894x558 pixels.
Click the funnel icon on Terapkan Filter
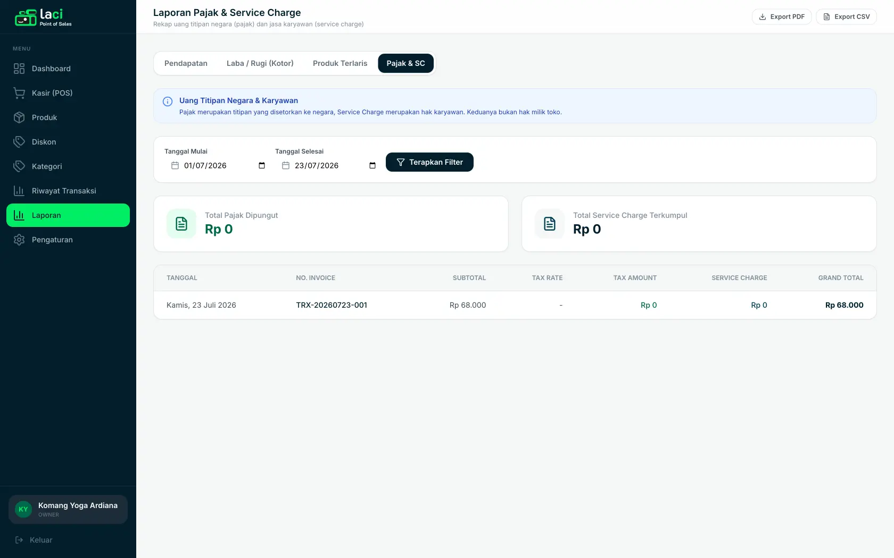(401, 162)
